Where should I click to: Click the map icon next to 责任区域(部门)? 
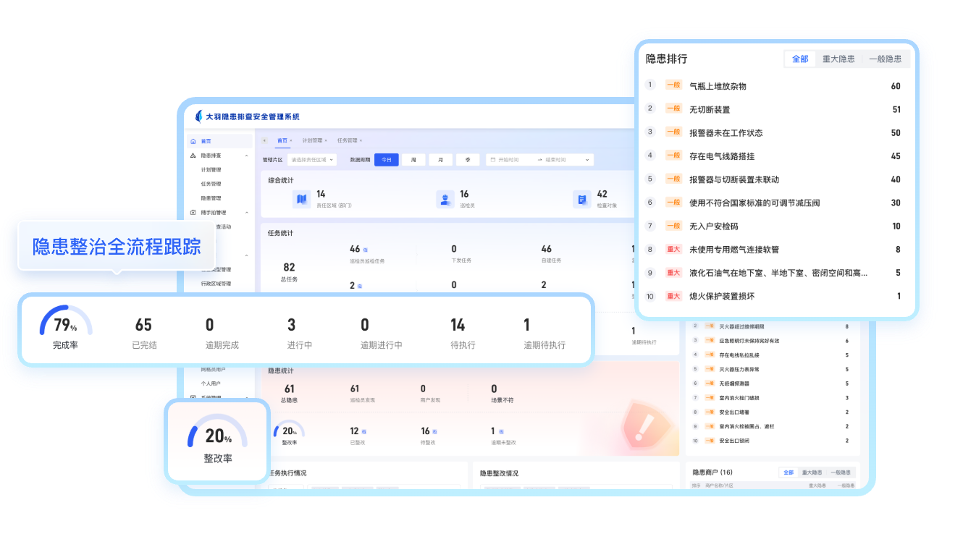[x=301, y=199]
